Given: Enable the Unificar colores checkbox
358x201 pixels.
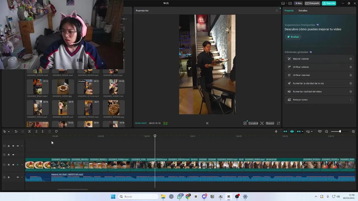Looking at the screenshot, I should (x=351, y=67).
